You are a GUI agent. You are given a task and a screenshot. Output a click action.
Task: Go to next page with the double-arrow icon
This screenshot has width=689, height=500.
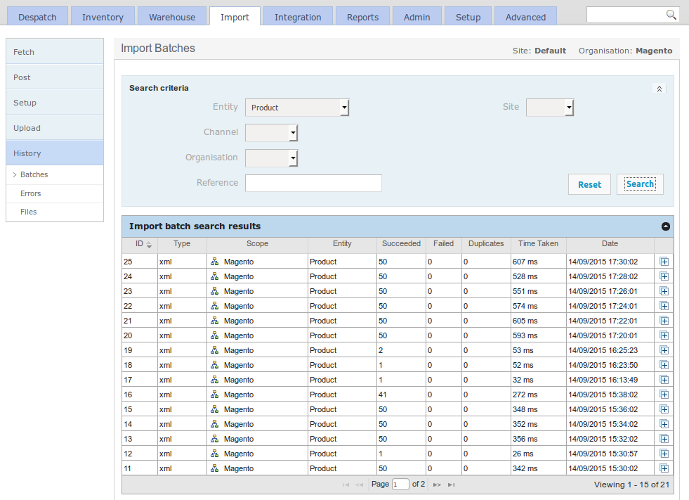436,485
